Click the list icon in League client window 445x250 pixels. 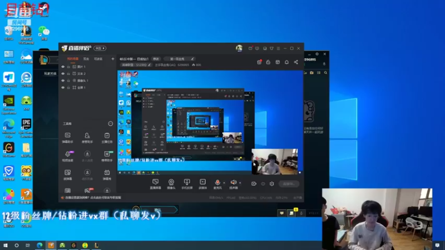click(x=318, y=73)
